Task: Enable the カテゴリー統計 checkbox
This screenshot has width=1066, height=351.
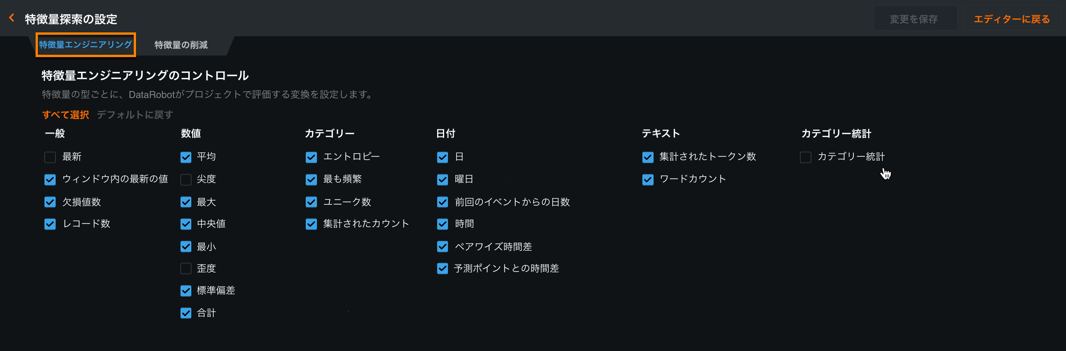Action: tap(805, 157)
